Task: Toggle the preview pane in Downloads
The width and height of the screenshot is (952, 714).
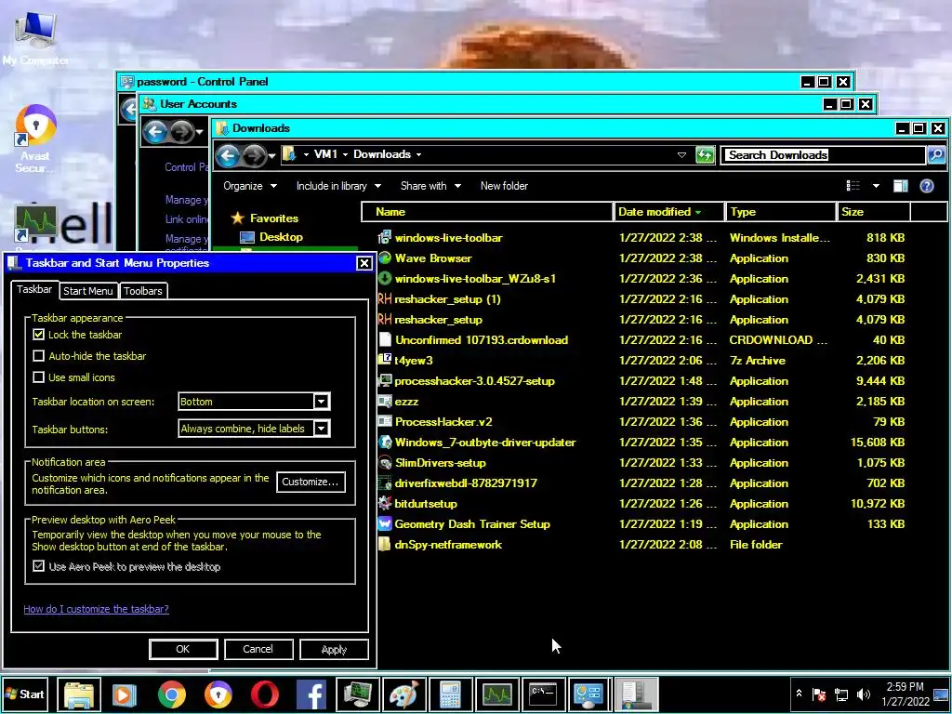Action: point(900,186)
